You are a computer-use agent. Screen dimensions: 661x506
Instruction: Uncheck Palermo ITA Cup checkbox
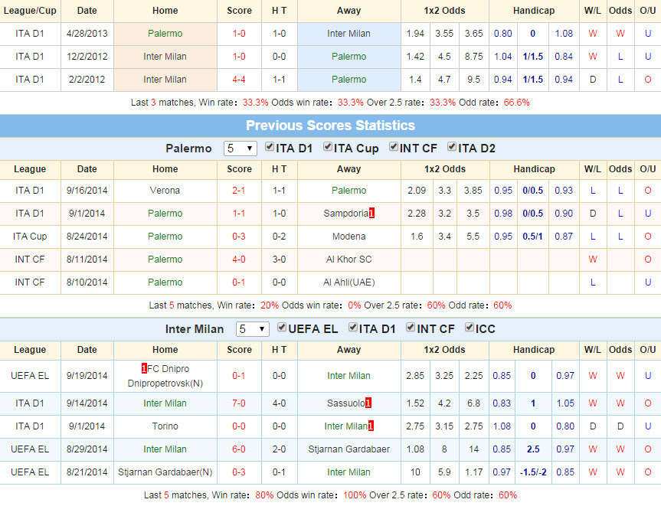tap(328, 147)
